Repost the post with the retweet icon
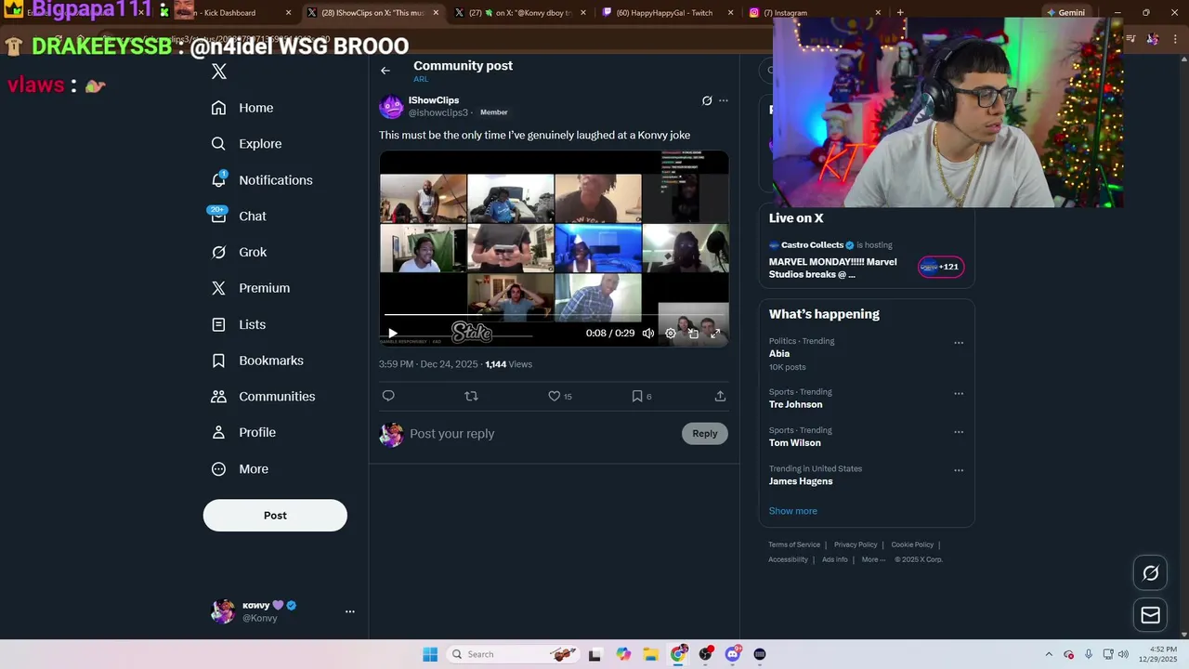This screenshot has height=669, width=1189. pyautogui.click(x=471, y=396)
